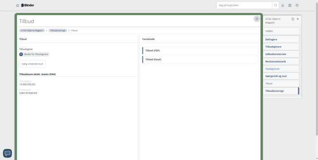Open Indeks in the side menu
The height and width of the screenshot is (160, 318).
pos(281,31)
